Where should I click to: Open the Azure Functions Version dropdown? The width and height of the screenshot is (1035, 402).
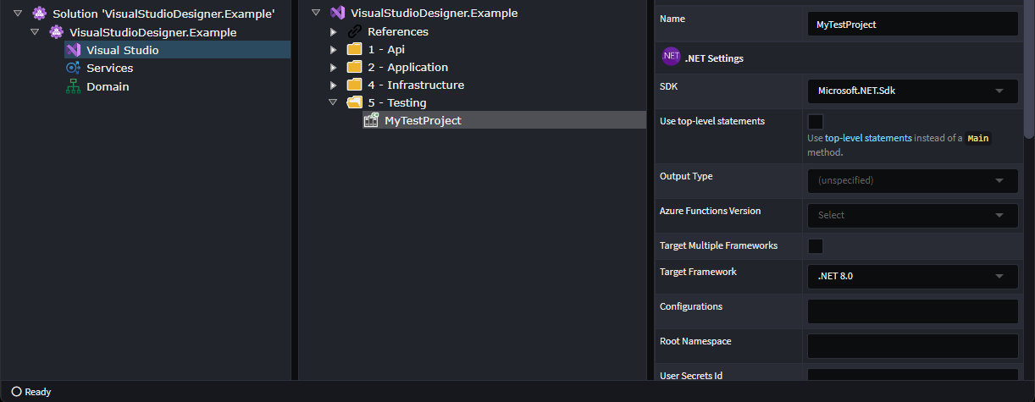coord(913,215)
